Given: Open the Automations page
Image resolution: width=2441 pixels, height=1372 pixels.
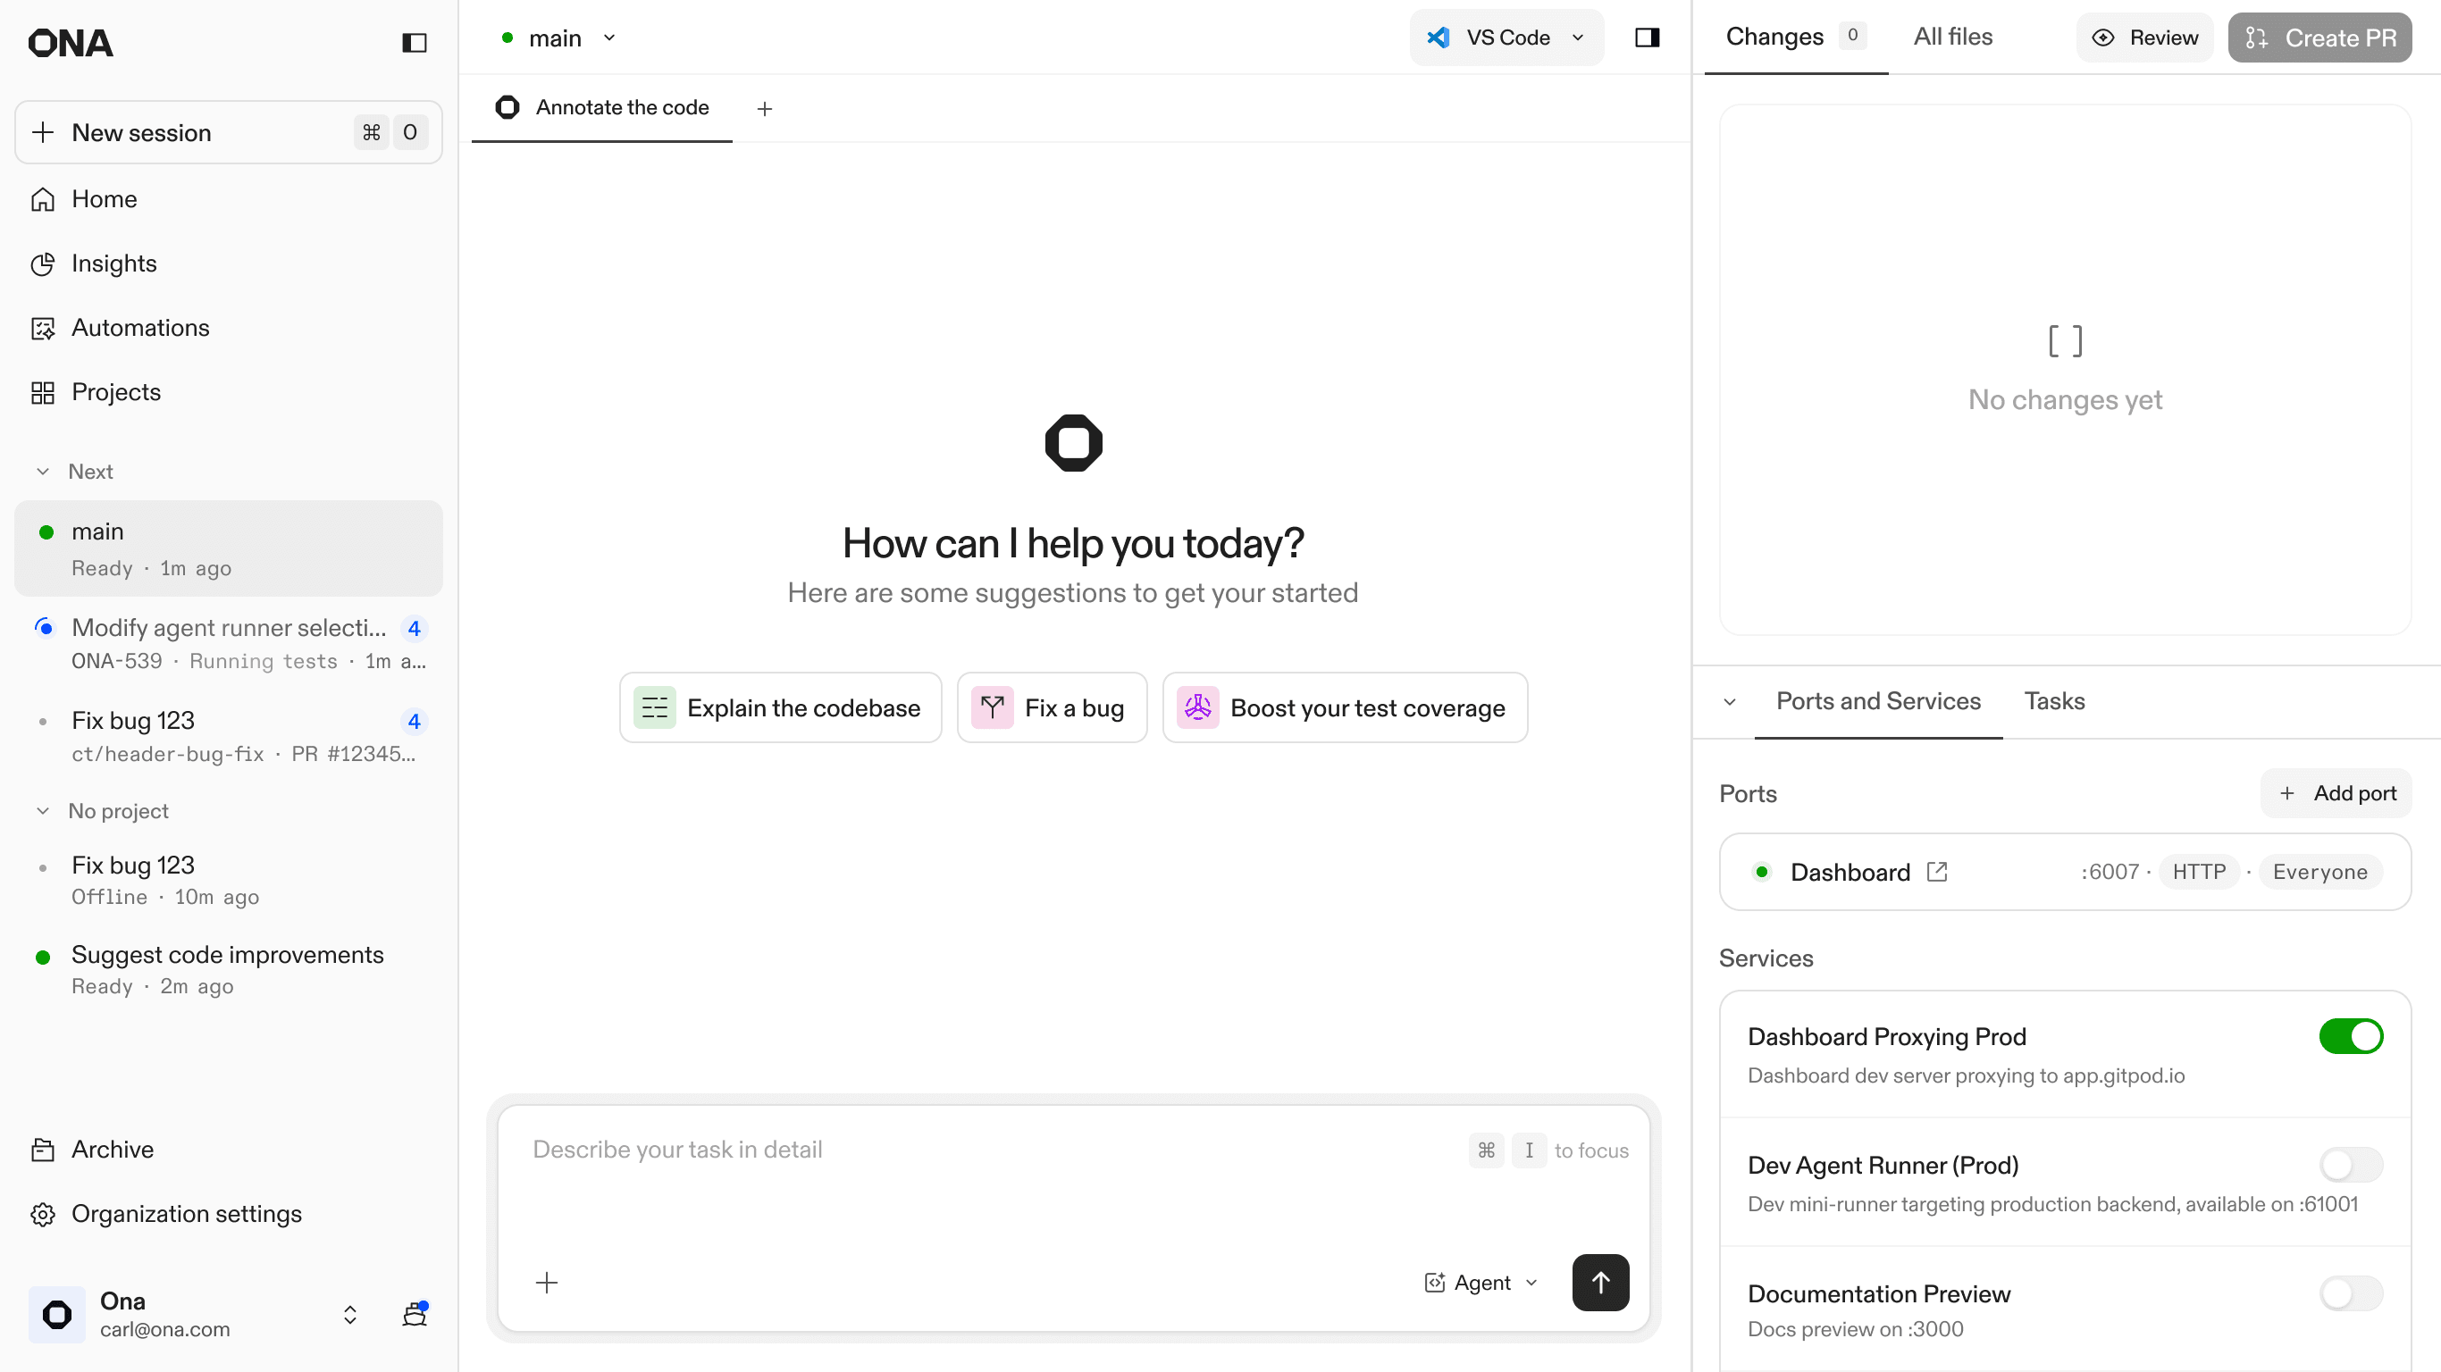Looking at the screenshot, I should point(140,327).
